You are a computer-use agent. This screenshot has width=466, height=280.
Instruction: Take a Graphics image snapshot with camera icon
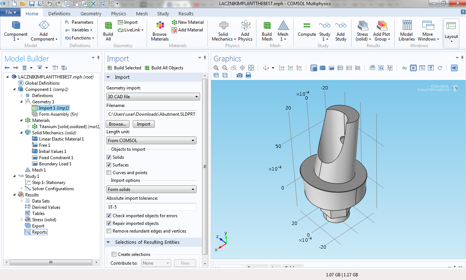point(240,75)
